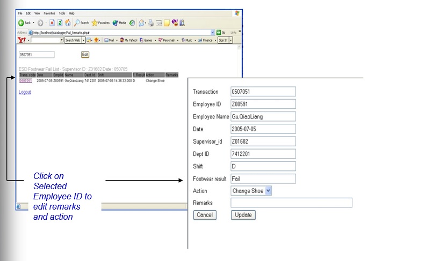Image resolution: width=440 pixels, height=261 pixels.
Task: Open the address bar dropdown arrow
Action: [213, 32]
